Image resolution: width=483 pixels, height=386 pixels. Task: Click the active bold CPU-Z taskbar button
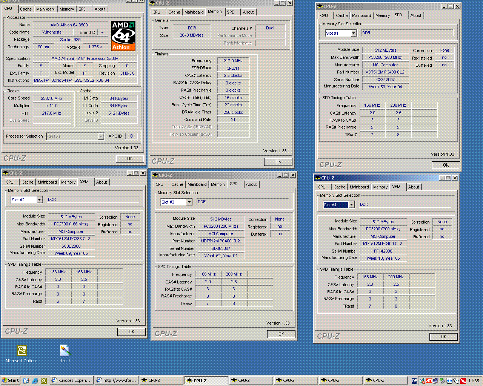click(x=206, y=380)
